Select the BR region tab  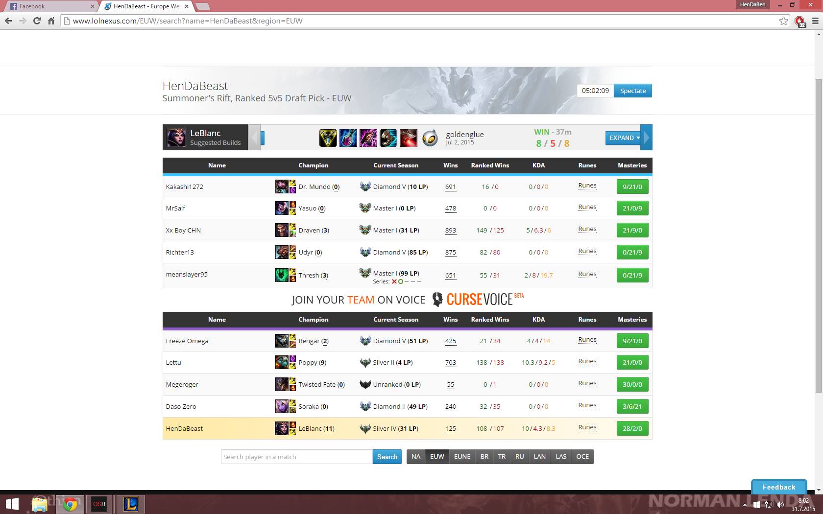pyautogui.click(x=484, y=457)
